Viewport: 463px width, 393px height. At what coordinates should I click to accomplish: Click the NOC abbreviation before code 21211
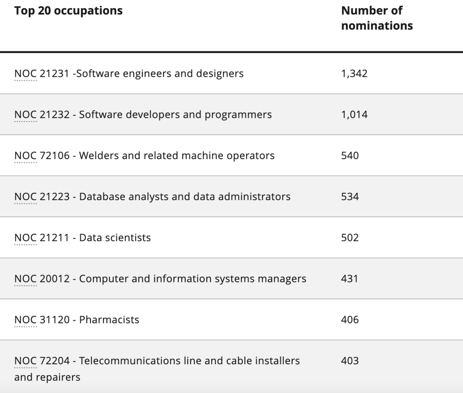(x=25, y=238)
